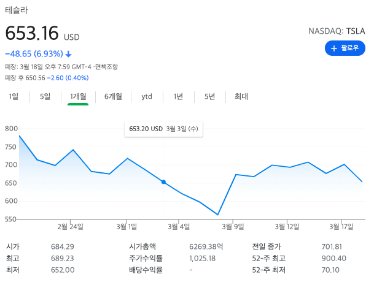Click the 52-주 최저 value 70.10
374x282 pixels.
(330, 270)
